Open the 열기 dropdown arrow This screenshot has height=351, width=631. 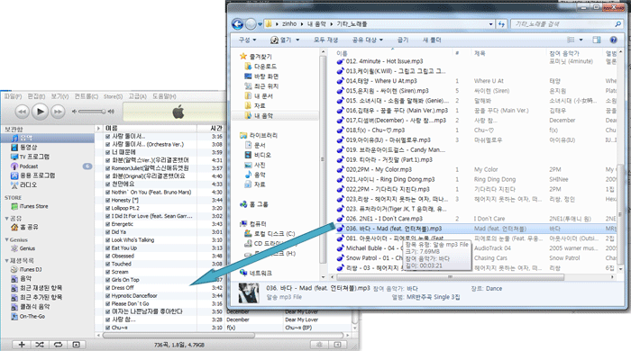point(297,40)
